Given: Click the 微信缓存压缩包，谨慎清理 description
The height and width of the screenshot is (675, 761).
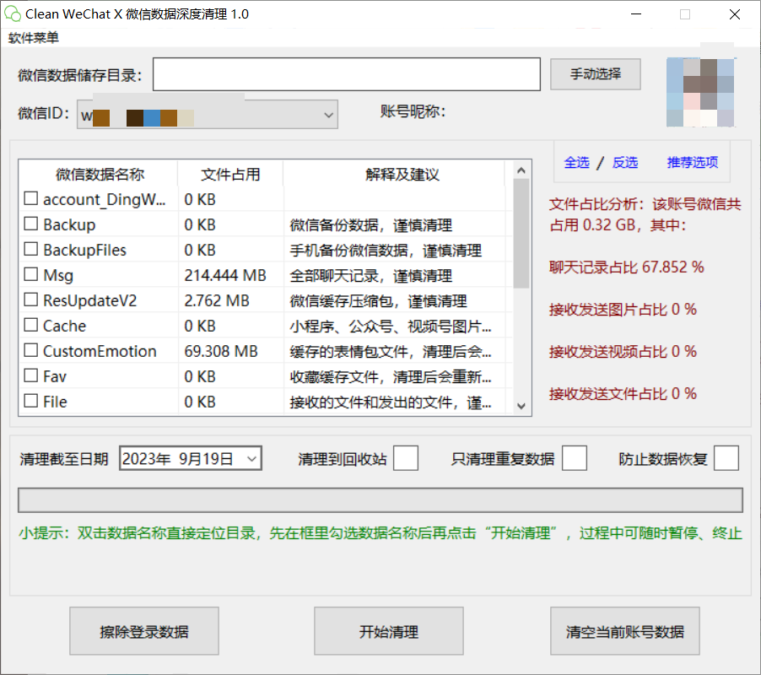Looking at the screenshot, I should click(x=379, y=301).
